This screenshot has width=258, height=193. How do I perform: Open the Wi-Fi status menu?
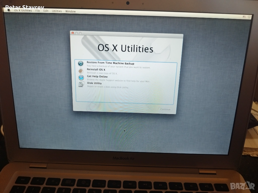249,17
